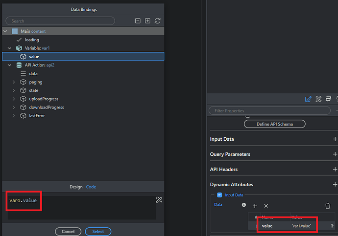338x236 pixels.
Task: Click the Data info icon
Action: [244, 205]
